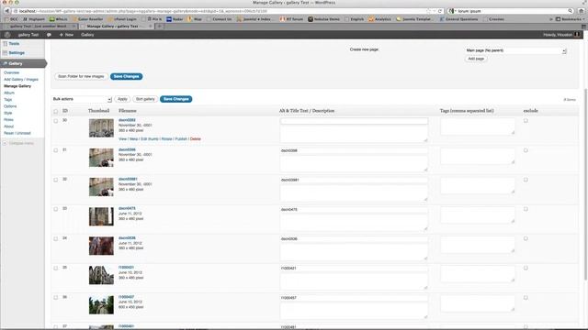
Task: Click the Settings icon in sidebar
Action: (6, 53)
